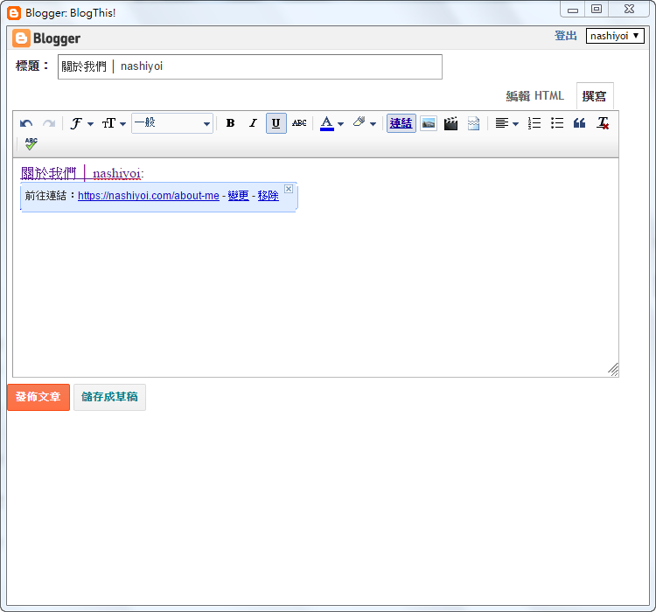Screen dimensions: 656x612
Task: Click the 移除 remove link
Action: pyautogui.click(x=269, y=196)
